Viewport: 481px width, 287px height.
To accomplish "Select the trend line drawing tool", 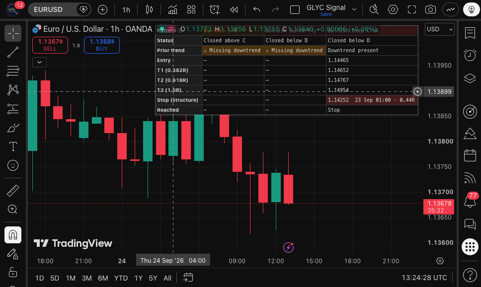I will [13, 53].
